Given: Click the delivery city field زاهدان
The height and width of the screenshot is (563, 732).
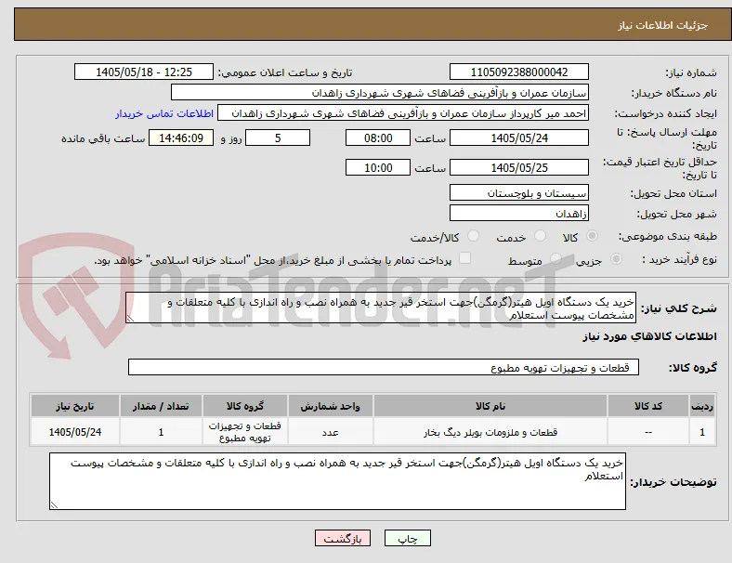Looking at the screenshot, I should [x=518, y=214].
